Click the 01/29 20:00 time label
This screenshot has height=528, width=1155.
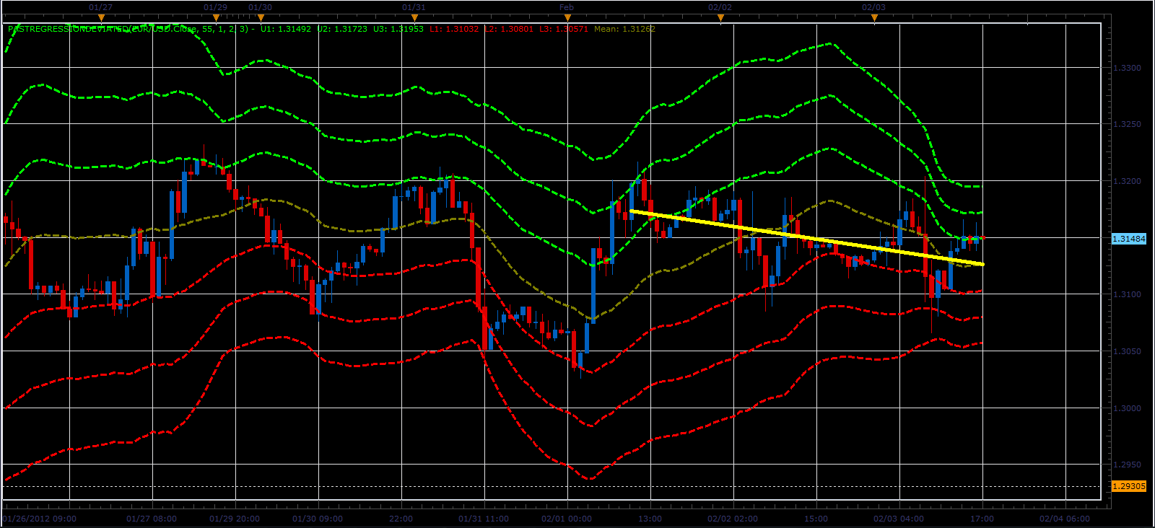(235, 518)
